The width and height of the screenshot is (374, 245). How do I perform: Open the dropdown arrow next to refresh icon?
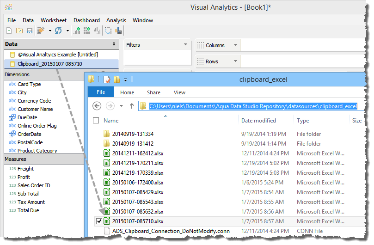pos(67,31)
